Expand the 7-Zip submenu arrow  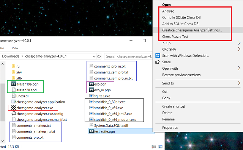[239, 43]
